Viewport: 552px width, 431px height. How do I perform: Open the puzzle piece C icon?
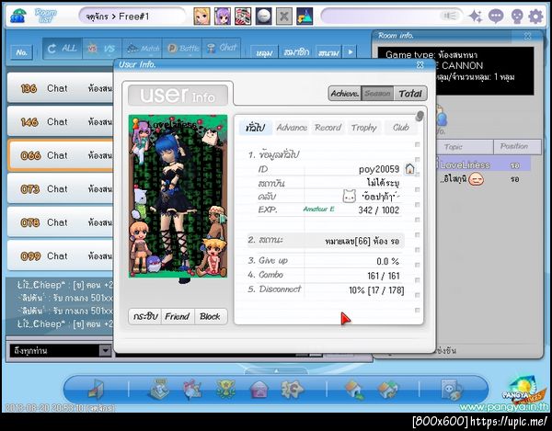tap(292, 389)
